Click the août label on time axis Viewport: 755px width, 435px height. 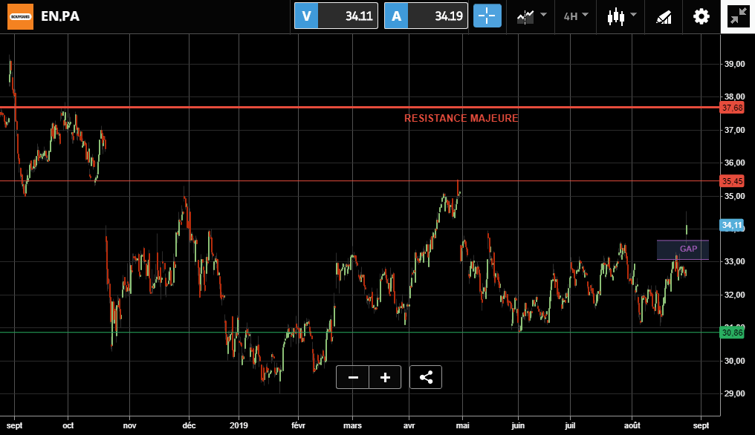(x=632, y=425)
